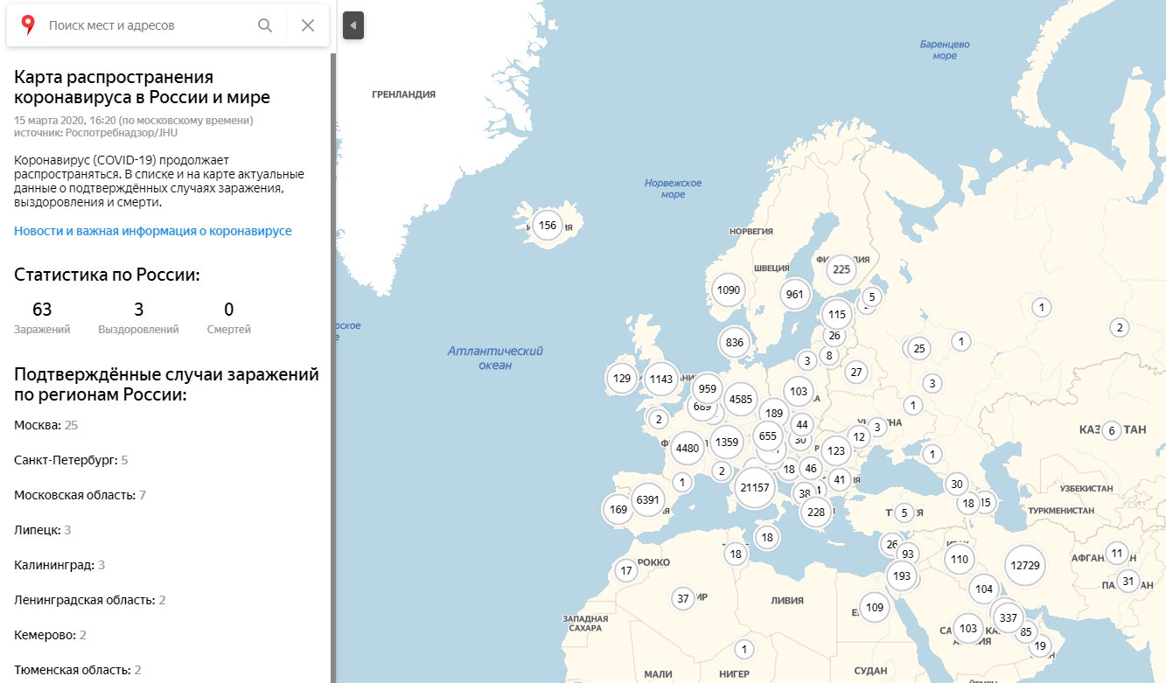Select Finland marker showing 225
Image resolution: width=1166 pixels, height=683 pixels.
pos(841,269)
